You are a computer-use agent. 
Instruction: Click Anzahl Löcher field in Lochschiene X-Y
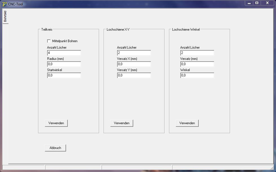134,53
